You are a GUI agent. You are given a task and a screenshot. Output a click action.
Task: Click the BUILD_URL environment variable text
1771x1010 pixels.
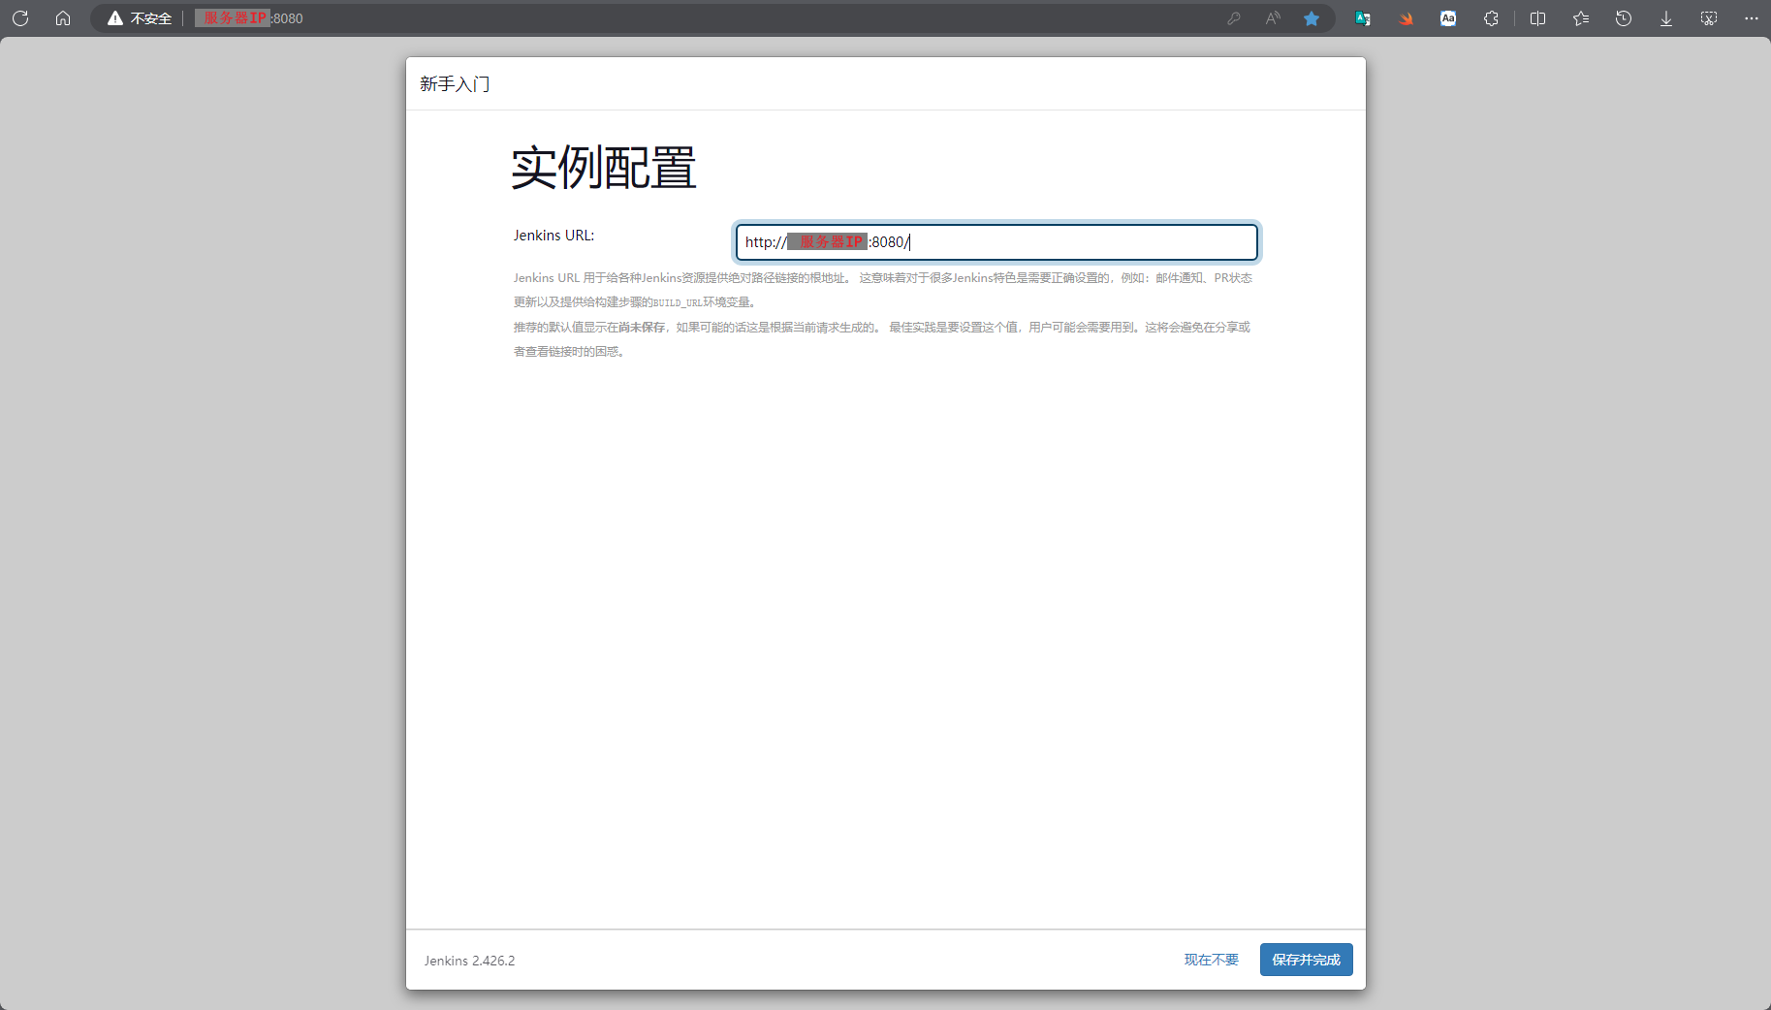[678, 302]
